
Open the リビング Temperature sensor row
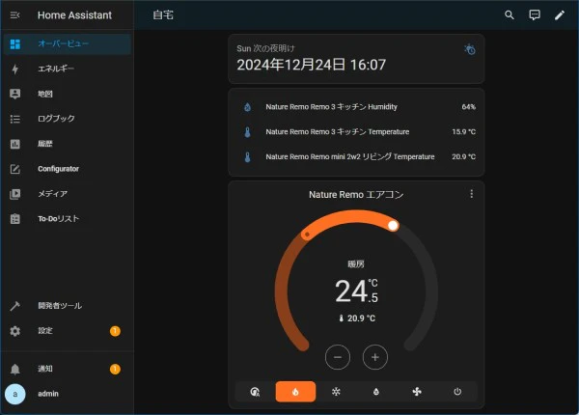point(356,157)
